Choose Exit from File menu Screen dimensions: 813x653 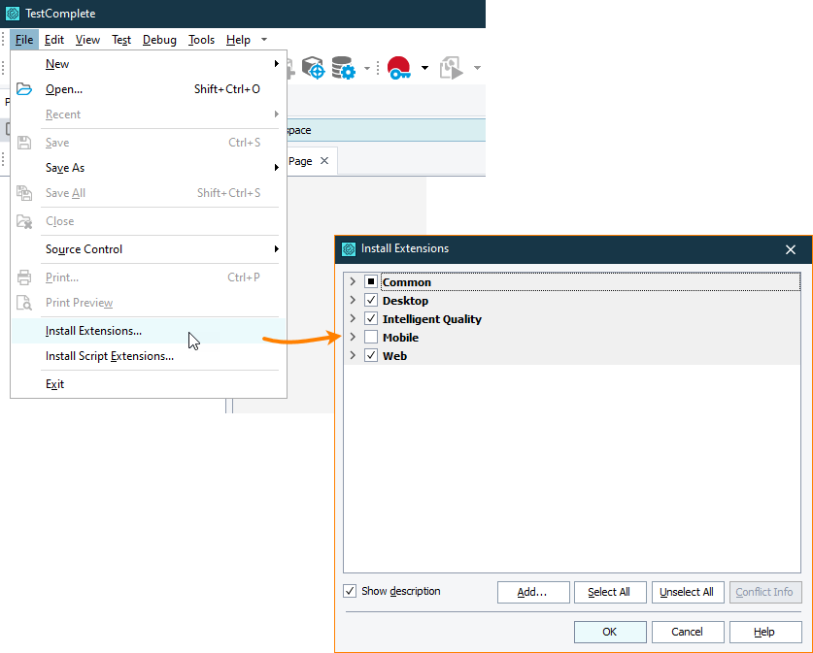pos(149,384)
